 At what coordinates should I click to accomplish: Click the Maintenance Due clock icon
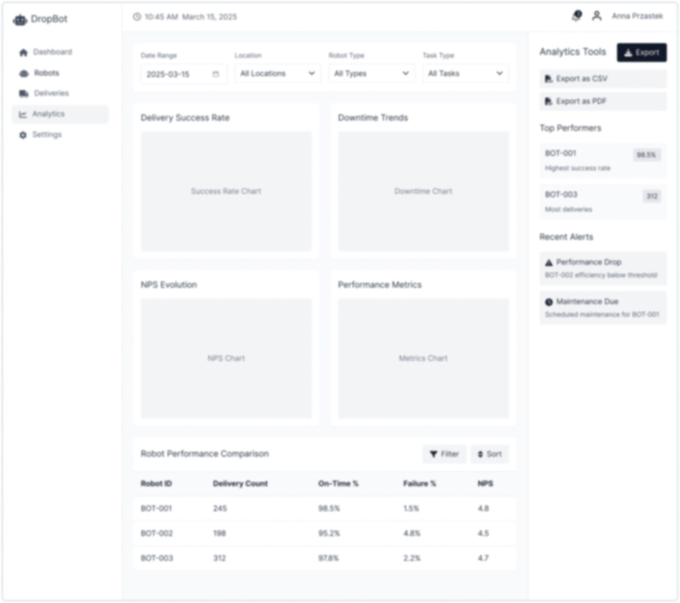[549, 302]
